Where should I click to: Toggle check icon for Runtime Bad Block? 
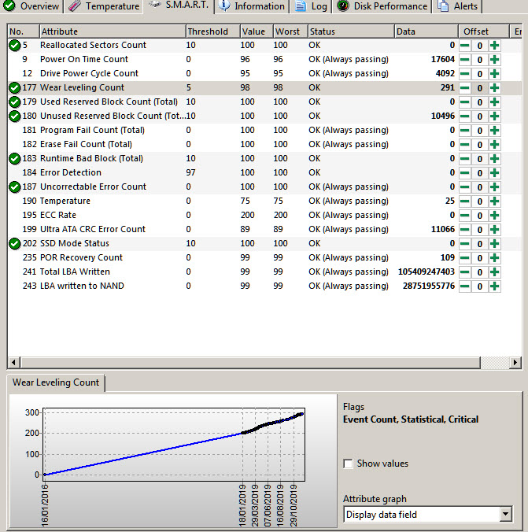point(15,158)
